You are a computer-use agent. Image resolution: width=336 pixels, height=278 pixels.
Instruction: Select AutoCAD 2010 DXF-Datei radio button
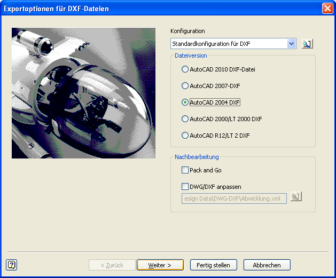[185, 69]
